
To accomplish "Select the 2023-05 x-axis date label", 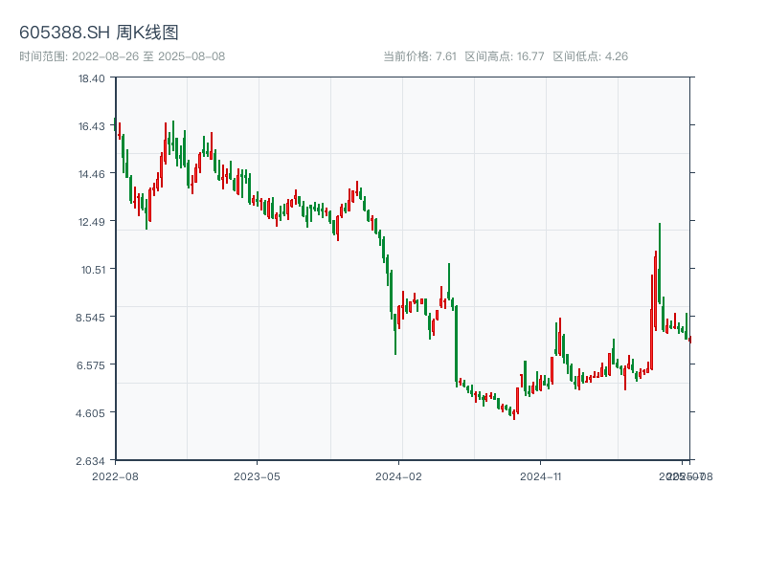I will pyautogui.click(x=257, y=475).
